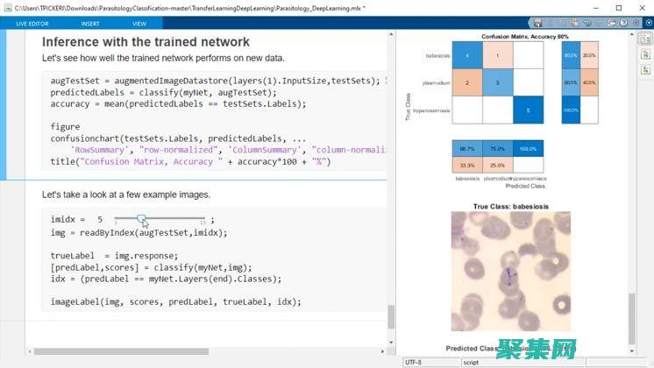Click the blood smear babesiosis image
Image resolution: width=654 pixels, height=368 pixels.
tap(509, 272)
